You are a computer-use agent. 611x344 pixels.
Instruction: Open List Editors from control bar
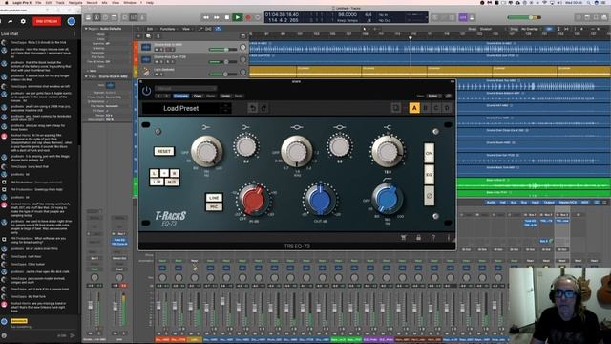tap(579, 17)
